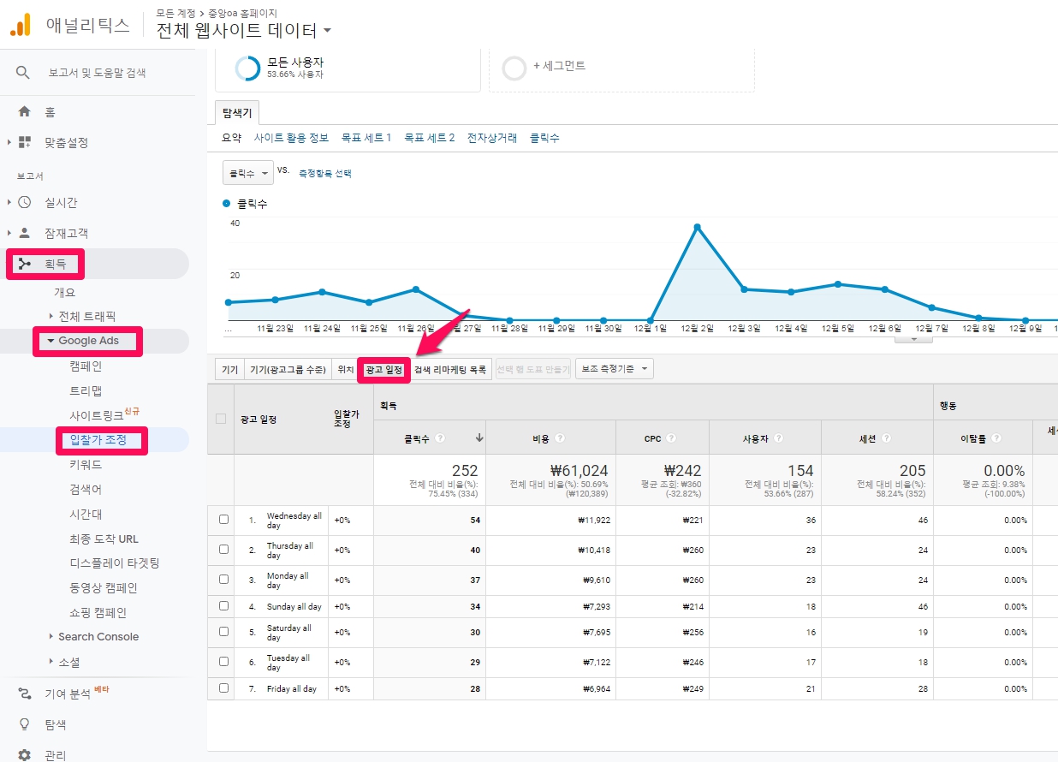The image size is (1058, 762).
Task: Click the 측정항목 선택 link
Action: 324,173
